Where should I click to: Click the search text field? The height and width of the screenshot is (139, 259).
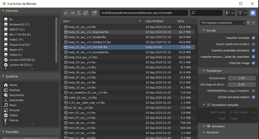pyautogui.click(x=207, y=13)
